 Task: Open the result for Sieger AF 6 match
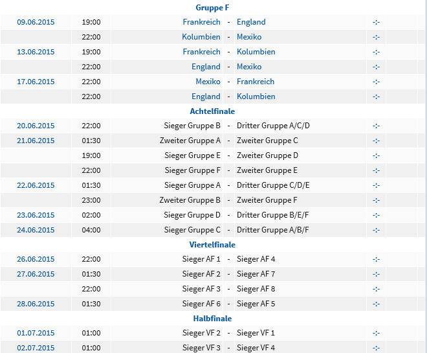[x=376, y=304]
